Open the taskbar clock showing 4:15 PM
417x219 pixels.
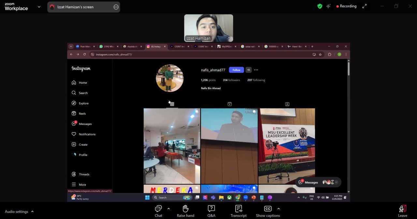tap(337, 197)
